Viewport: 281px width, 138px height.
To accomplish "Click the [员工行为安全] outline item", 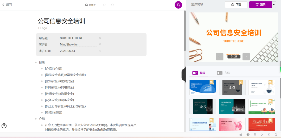I will pyautogui.click(x=65, y=106).
